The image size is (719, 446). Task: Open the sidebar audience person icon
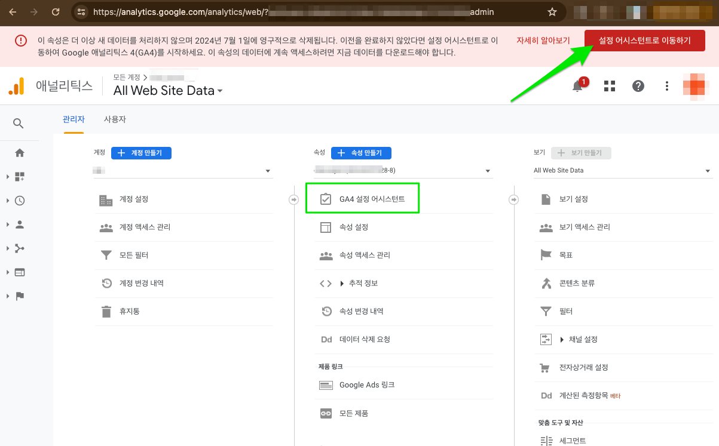coord(20,224)
